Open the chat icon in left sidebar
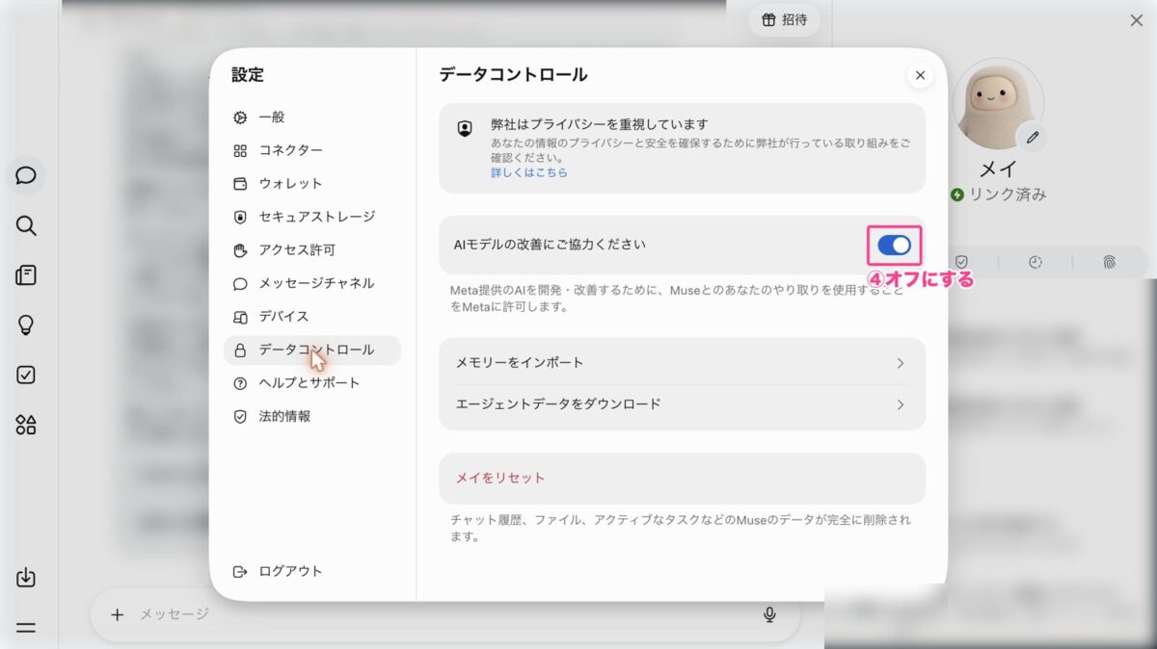The width and height of the screenshot is (1157, 649). [x=26, y=175]
